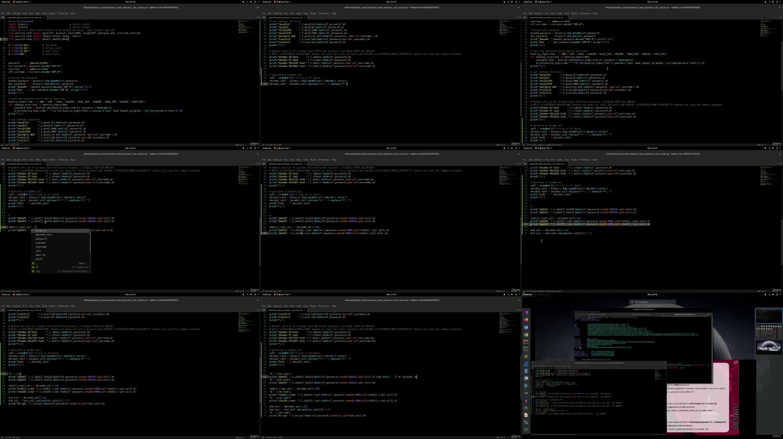Choose 'urandom' from the autocomplete list
The height and width of the screenshot is (439, 783).
(60, 243)
